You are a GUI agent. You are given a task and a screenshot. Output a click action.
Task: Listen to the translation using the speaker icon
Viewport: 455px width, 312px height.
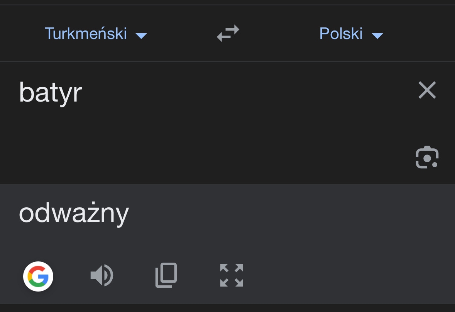pyautogui.click(x=101, y=276)
